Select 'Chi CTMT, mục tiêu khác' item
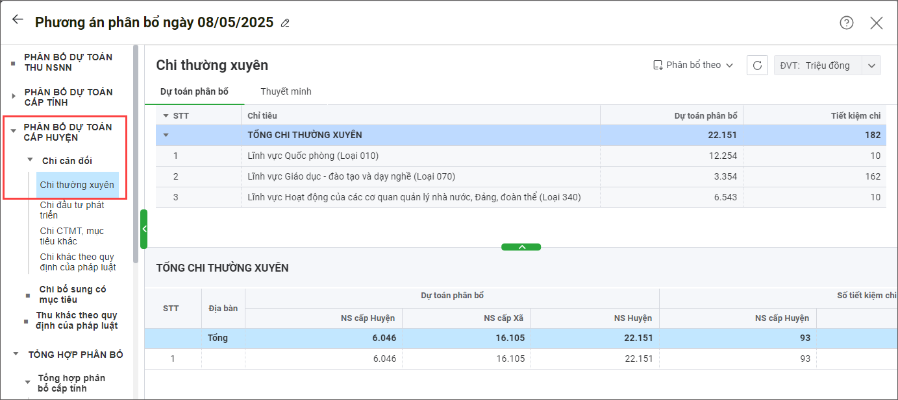Viewport: 898px width, 400px height. click(71, 236)
